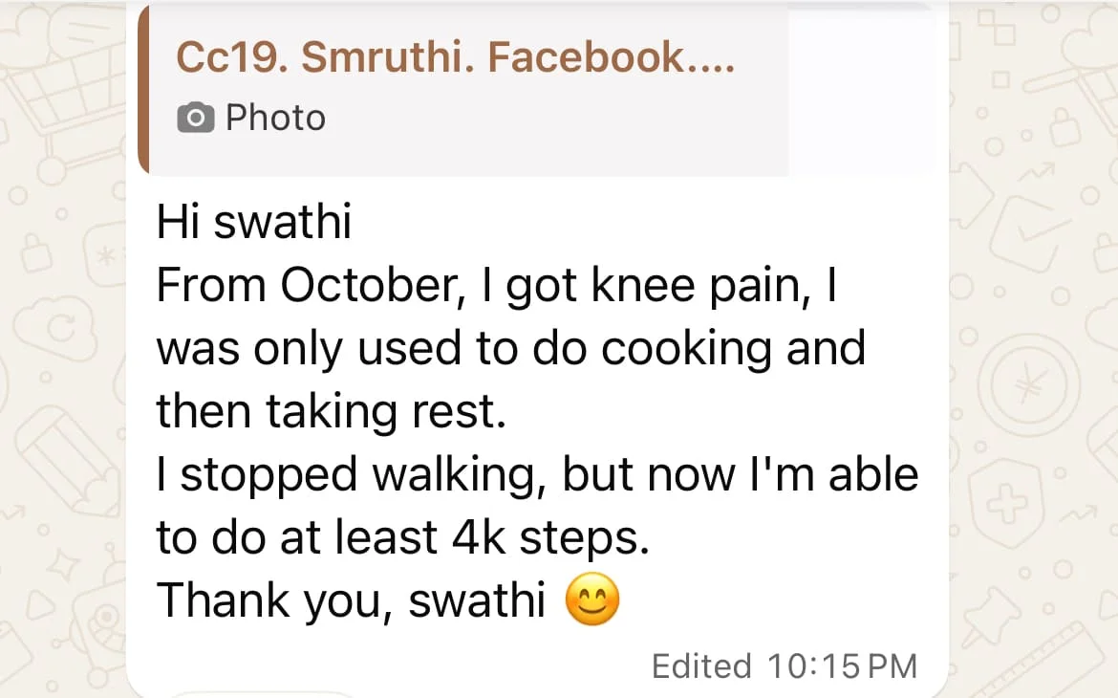Screen dimensions: 1118x698
Task: Open the quoted sender name Cc19. Smruthi. Facebook
Action: (x=455, y=58)
